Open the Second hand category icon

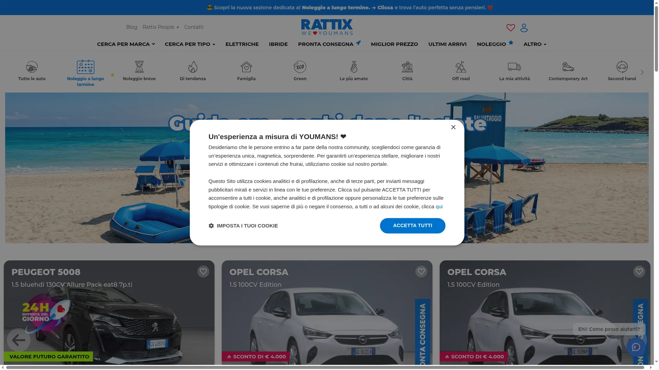pos(622,67)
